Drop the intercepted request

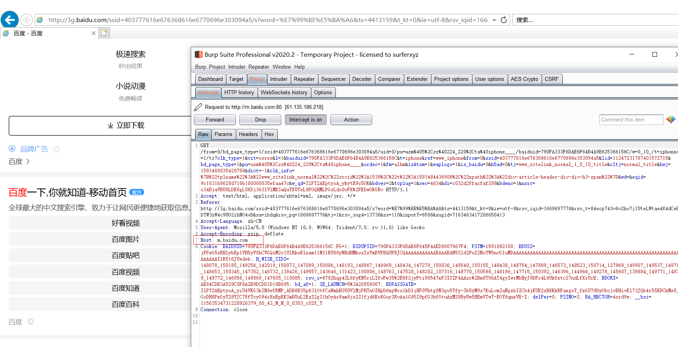260,120
